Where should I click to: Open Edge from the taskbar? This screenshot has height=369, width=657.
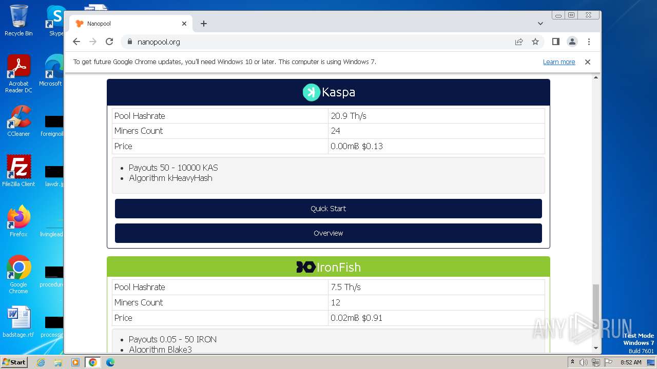(x=110, y=362)
